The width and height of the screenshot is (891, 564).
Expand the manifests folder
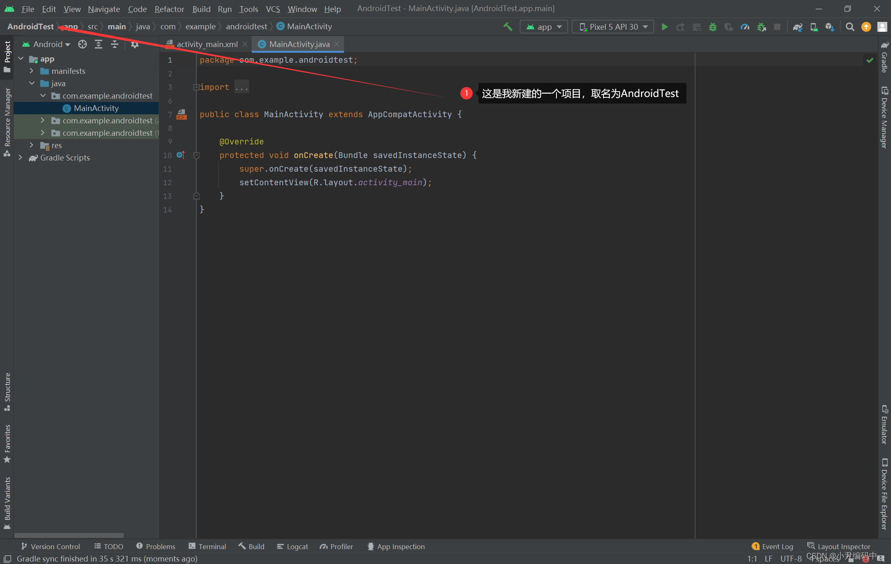[x=31, y=71]
